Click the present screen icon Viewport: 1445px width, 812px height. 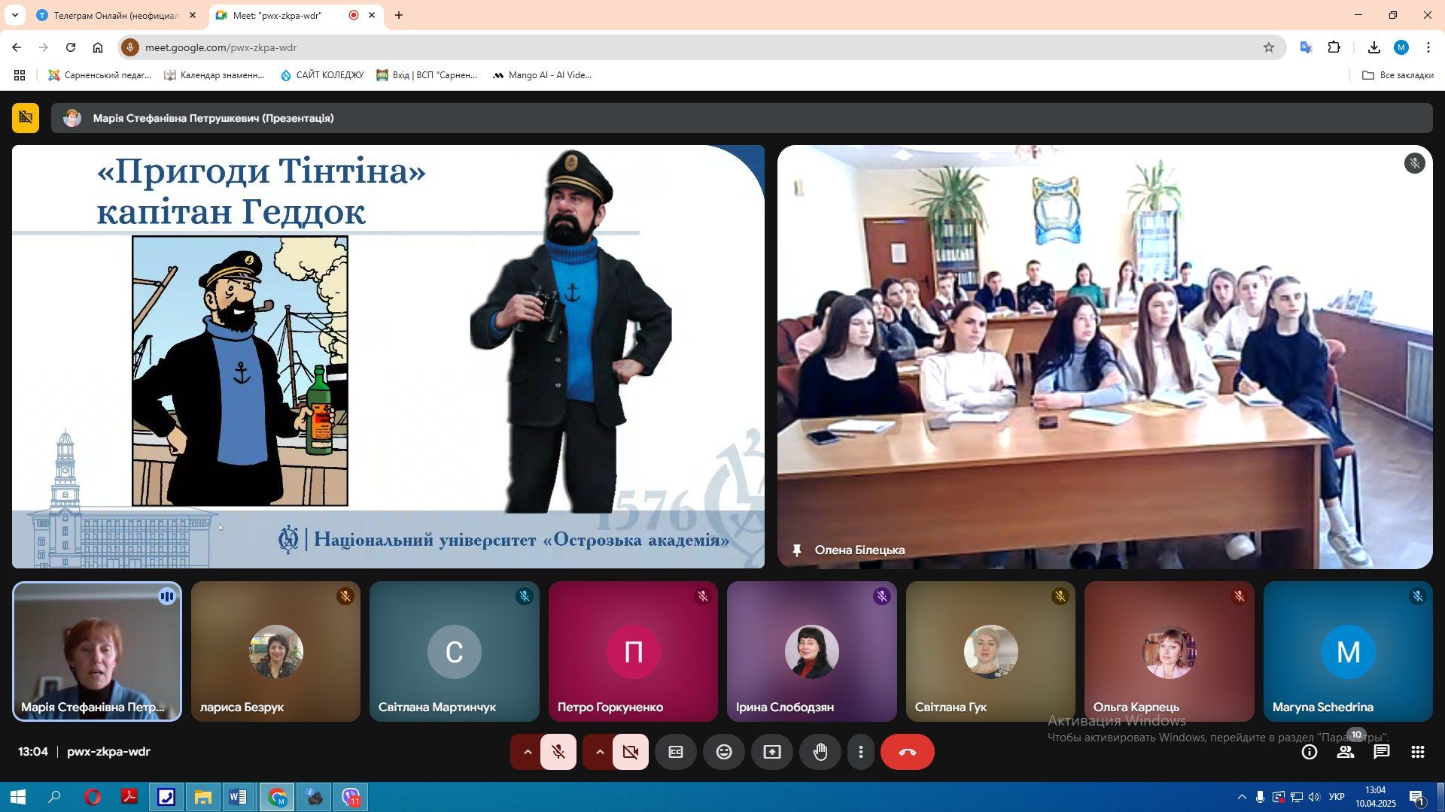click(772, 752)
